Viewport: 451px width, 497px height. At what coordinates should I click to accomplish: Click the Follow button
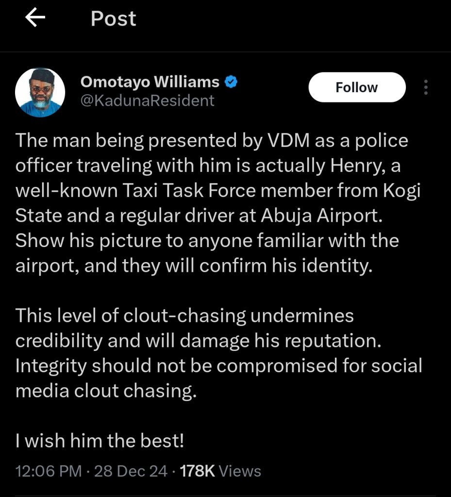click(357, 87)
